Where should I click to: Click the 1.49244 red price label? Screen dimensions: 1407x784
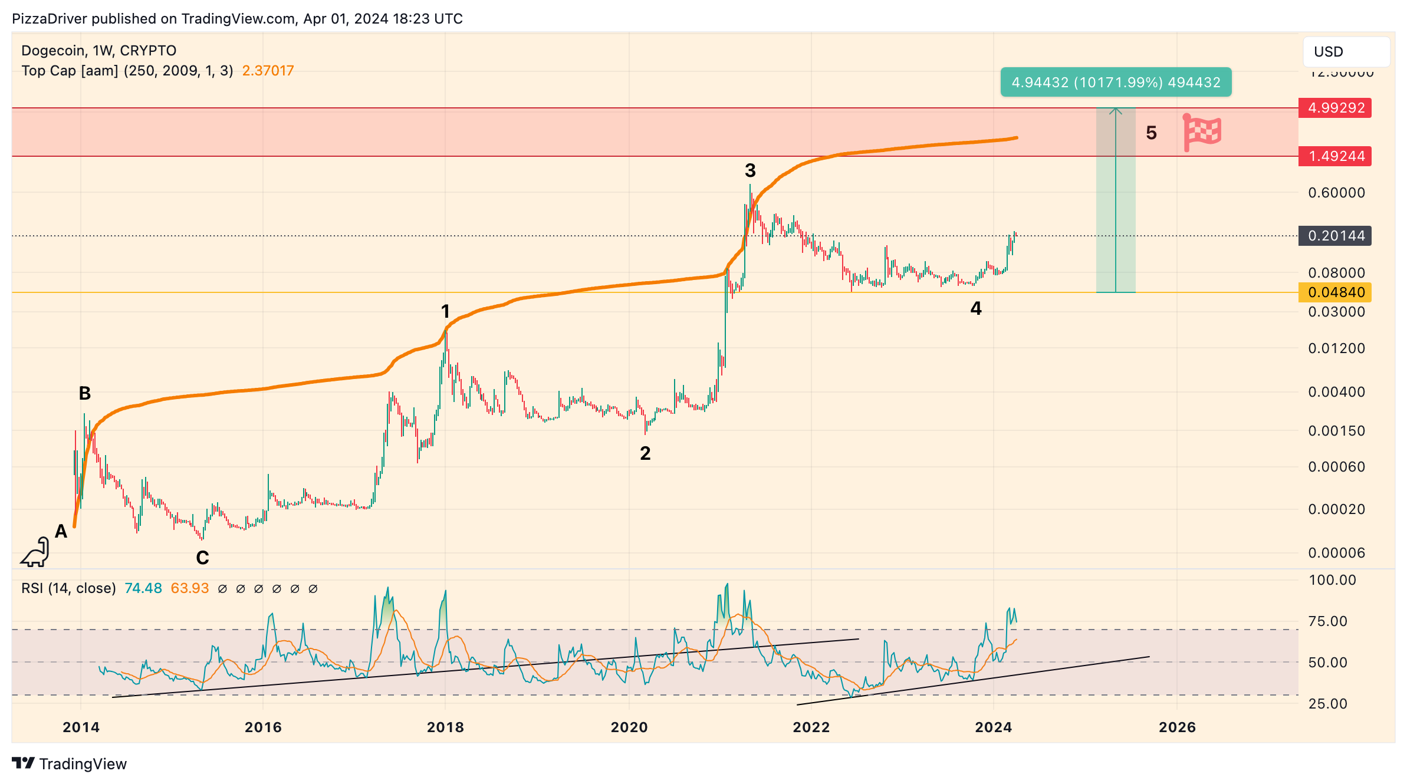1335,156
